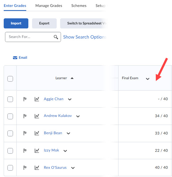The width and height of the screenshot is (172, 177).
Task: Toggle the select-all checkbox in the table header
Action: (10, 79)
